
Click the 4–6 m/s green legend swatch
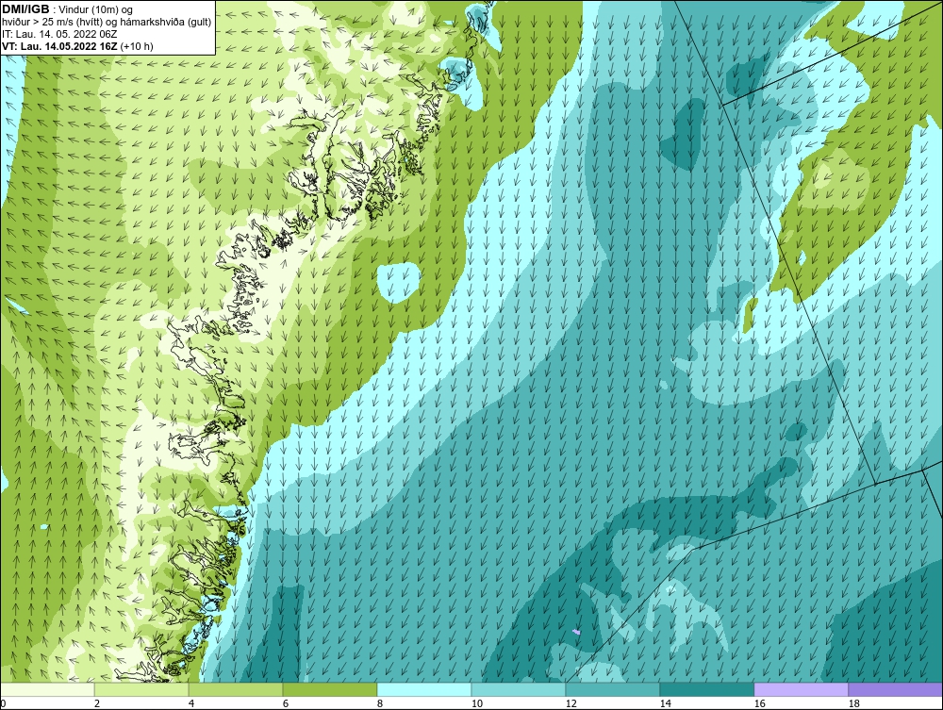pos(236,689)
